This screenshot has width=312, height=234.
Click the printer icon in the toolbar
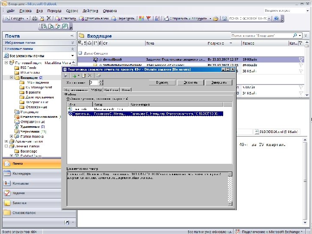pos(35,19)
